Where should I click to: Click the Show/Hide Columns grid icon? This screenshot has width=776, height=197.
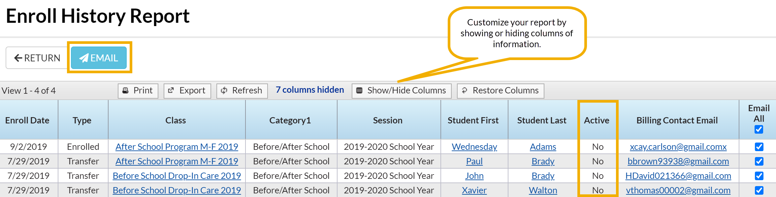pyautogui.click(x=359, y=90)
